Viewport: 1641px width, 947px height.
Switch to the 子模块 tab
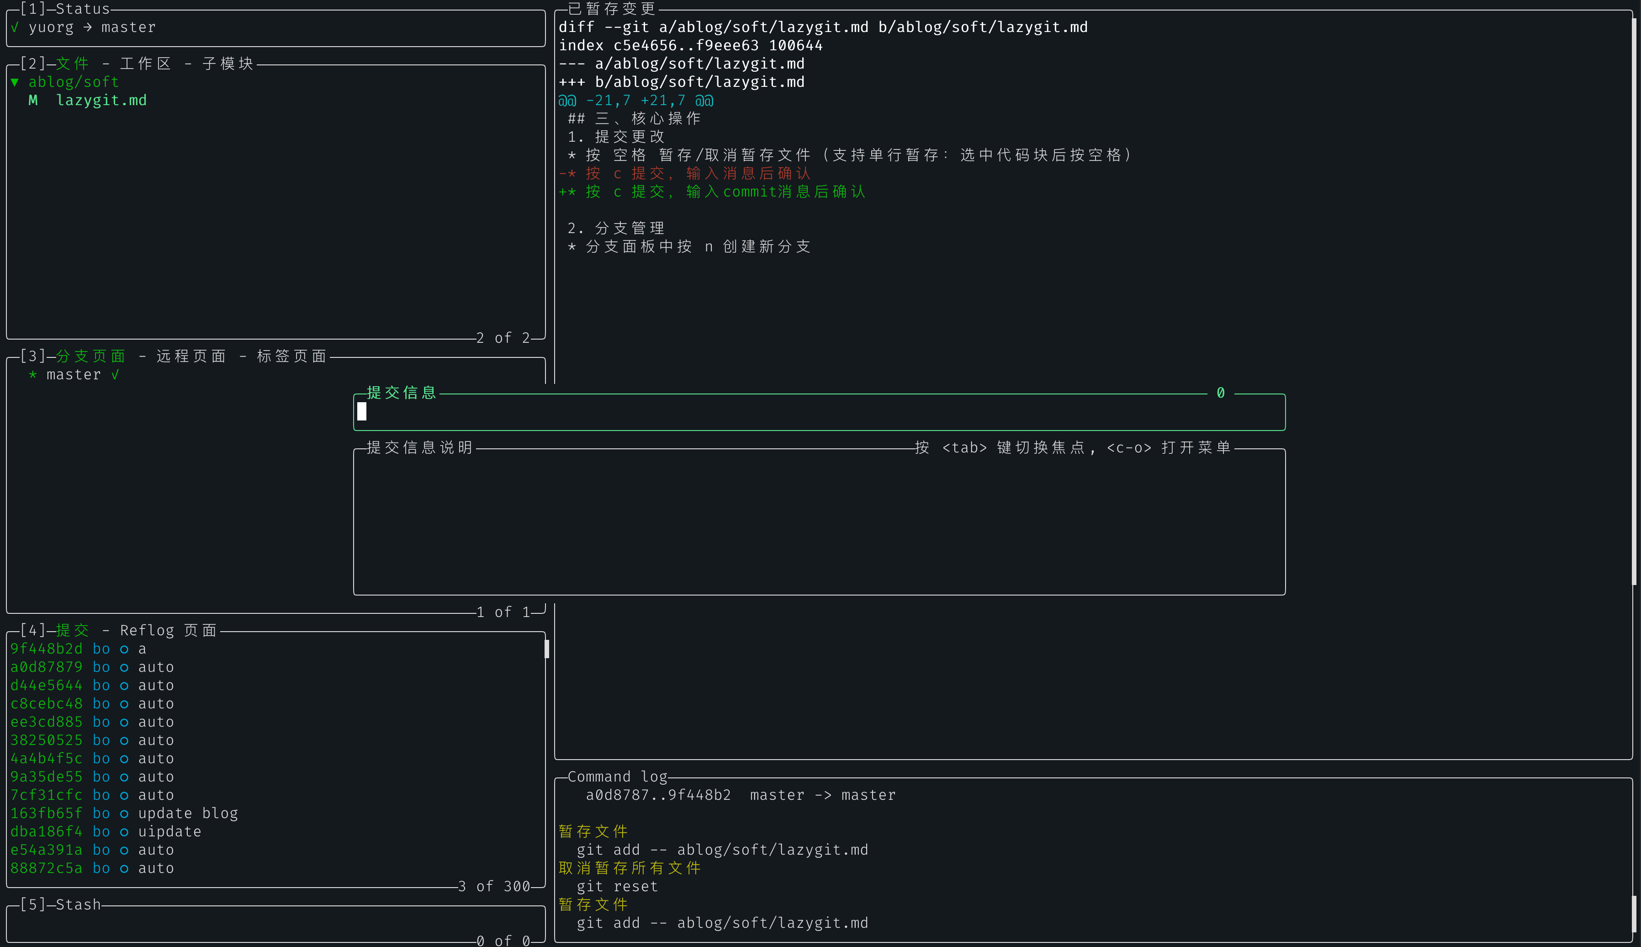tap(228, 64)
